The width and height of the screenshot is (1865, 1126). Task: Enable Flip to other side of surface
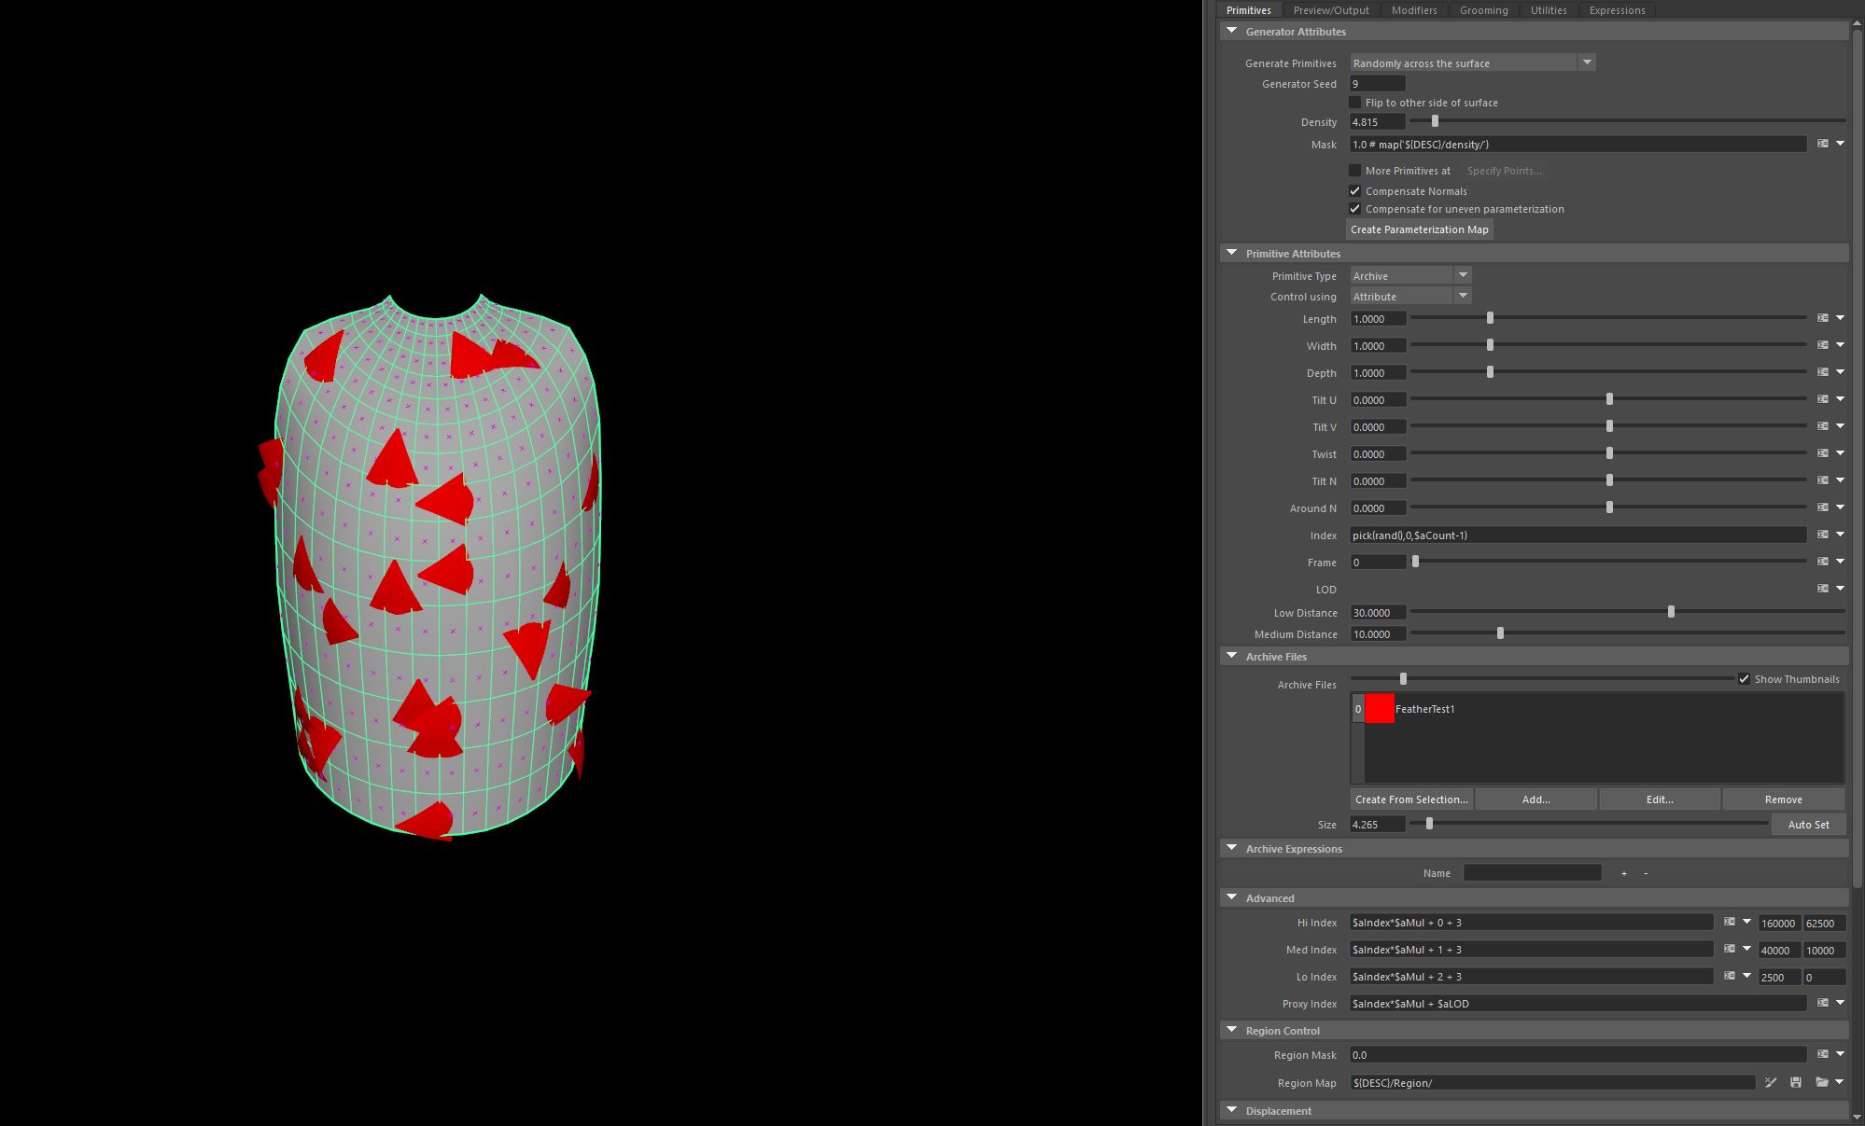pos(1355,102)
